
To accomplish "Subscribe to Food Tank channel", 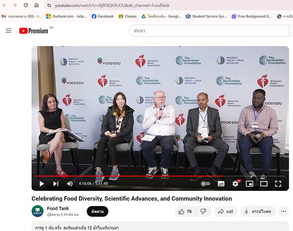I will click(x=97, y=211).
